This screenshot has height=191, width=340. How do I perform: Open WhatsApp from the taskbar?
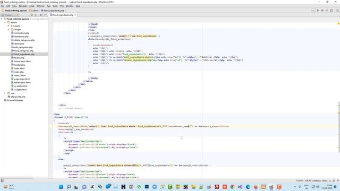[139, 187]
